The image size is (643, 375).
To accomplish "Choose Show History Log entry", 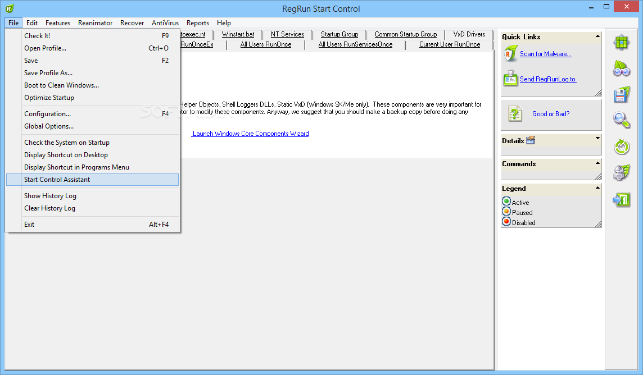I will pyautogui.click(x=92, y=196).
